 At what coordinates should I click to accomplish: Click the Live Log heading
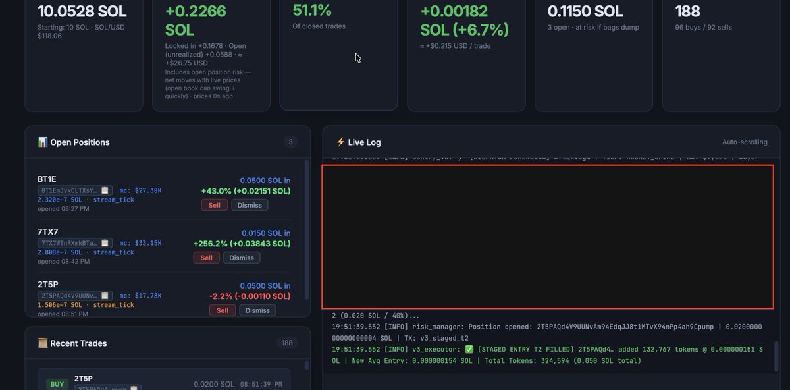364,142
